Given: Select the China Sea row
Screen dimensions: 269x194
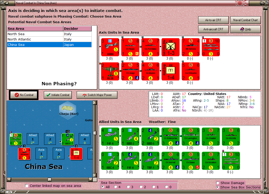Looking at the screenshot, I should (49, 45).
